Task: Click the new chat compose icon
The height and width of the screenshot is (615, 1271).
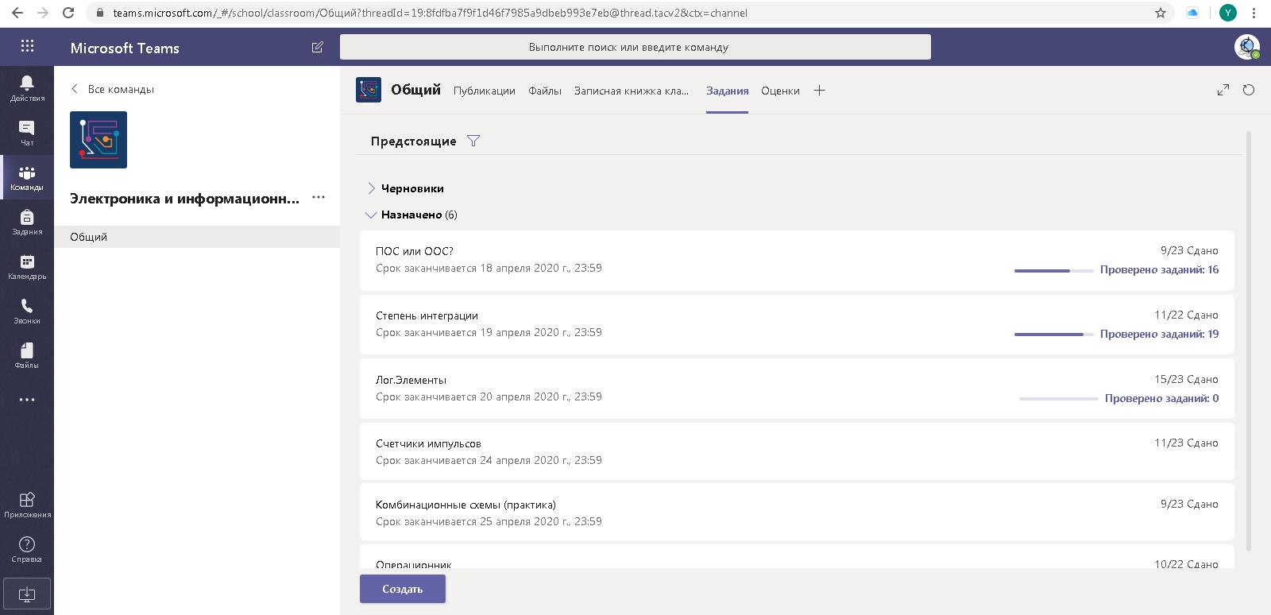Action: (318, 47)
